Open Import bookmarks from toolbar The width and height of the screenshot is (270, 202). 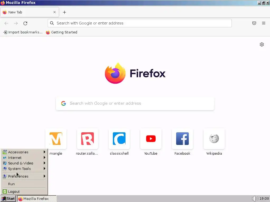tap(23, 32)
